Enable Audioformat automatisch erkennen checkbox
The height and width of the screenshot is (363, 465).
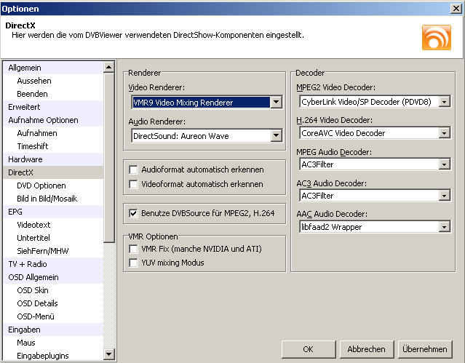(134, 169)
